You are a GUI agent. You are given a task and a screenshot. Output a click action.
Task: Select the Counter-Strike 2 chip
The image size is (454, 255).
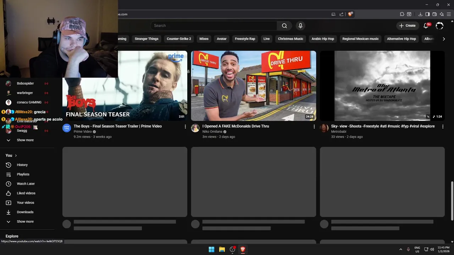click(179, 39)
